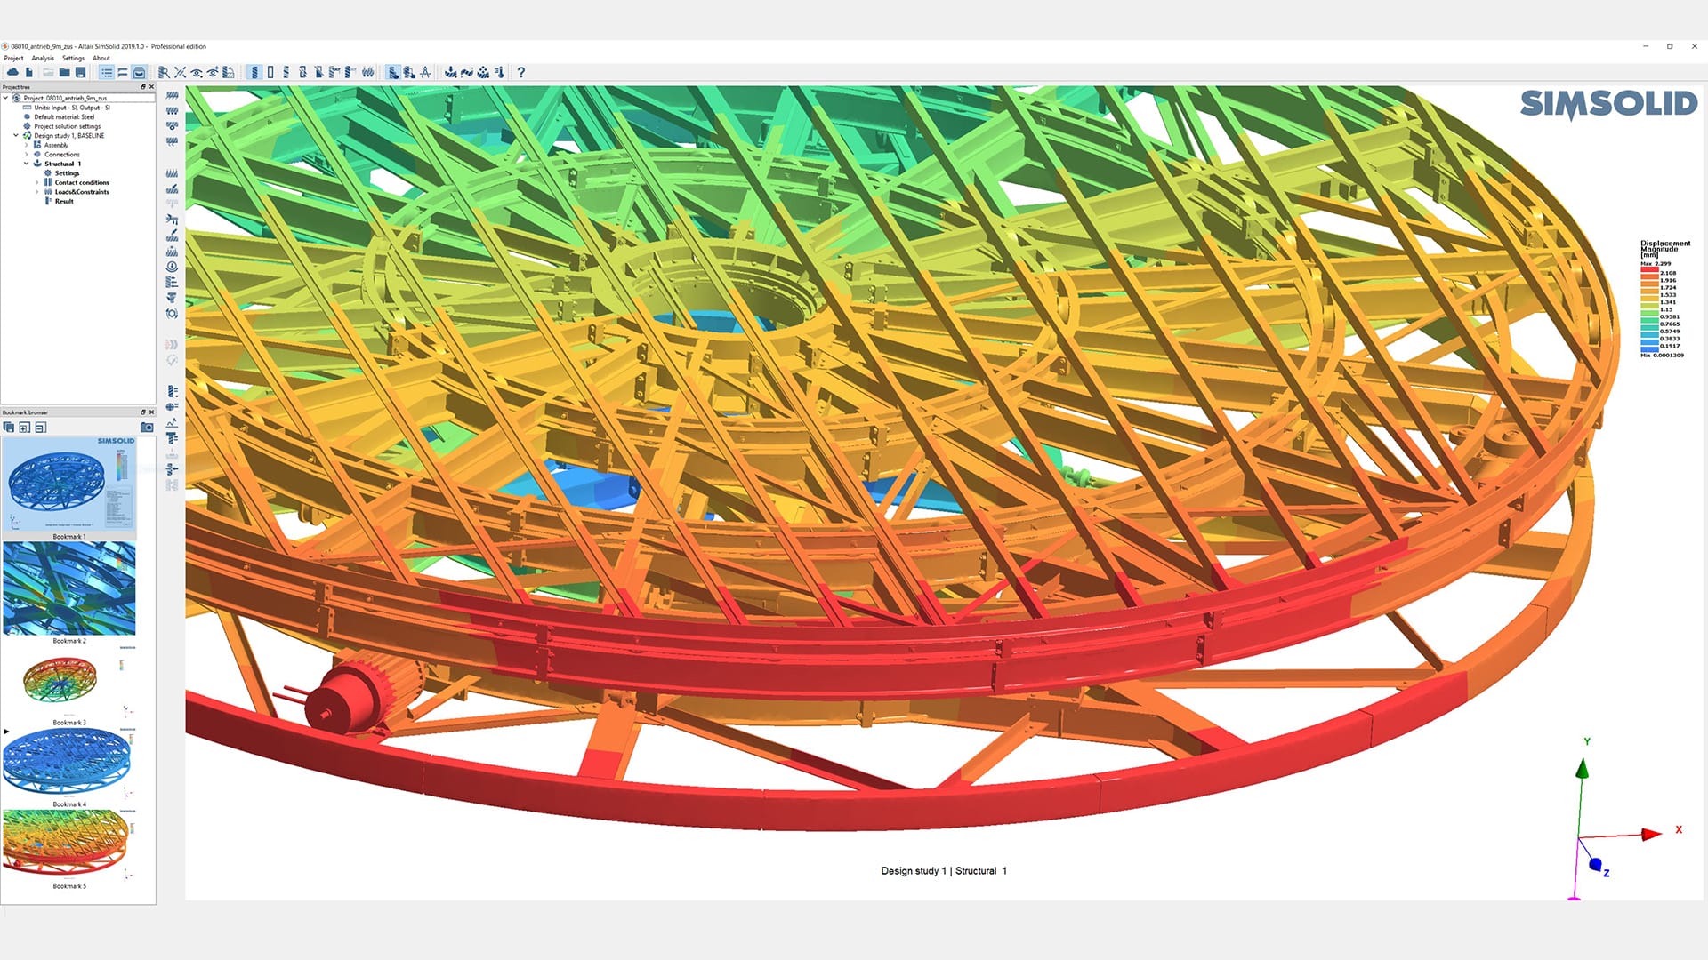Viewport: 1708px width, 960px height.
Task: Collapse the Structural 1 tree branch
Action: point(26,164)
